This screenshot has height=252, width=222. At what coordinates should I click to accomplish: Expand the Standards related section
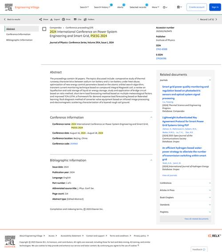pyautogui.click(x=185, y=205)
